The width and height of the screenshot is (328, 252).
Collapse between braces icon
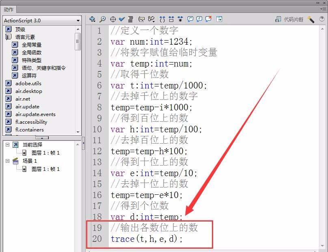[162, 19]
